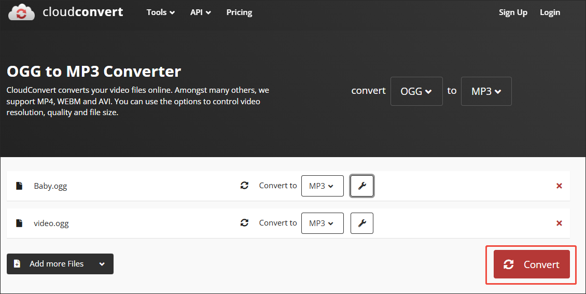This screenshot has width=586, height=294.
Task: Remove video.ogg with red X
Action: point(559,223)
